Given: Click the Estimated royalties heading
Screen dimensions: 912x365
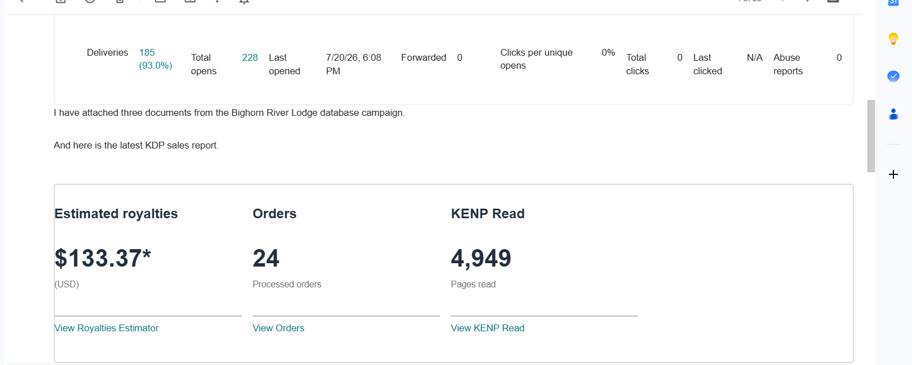Looking at the screenshot, I should tap(116, 214).
